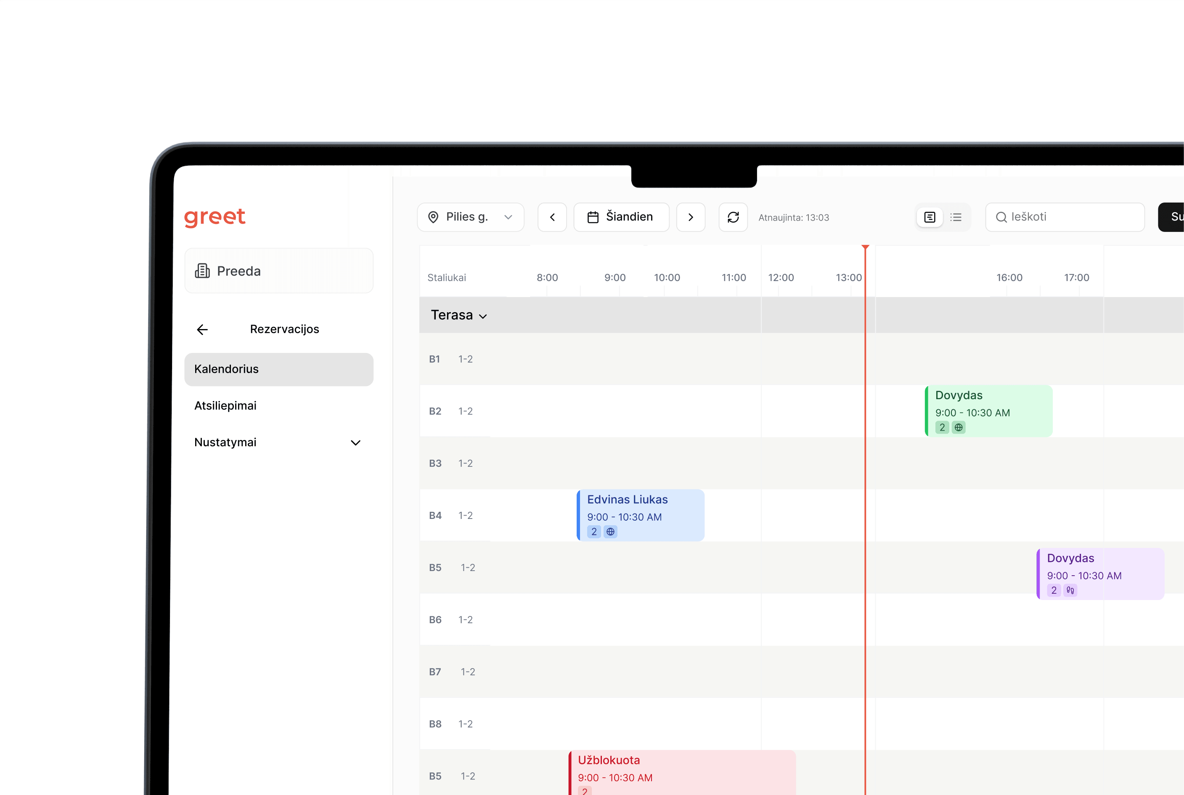Click the back arrow next to Rezervacijos

202,329
